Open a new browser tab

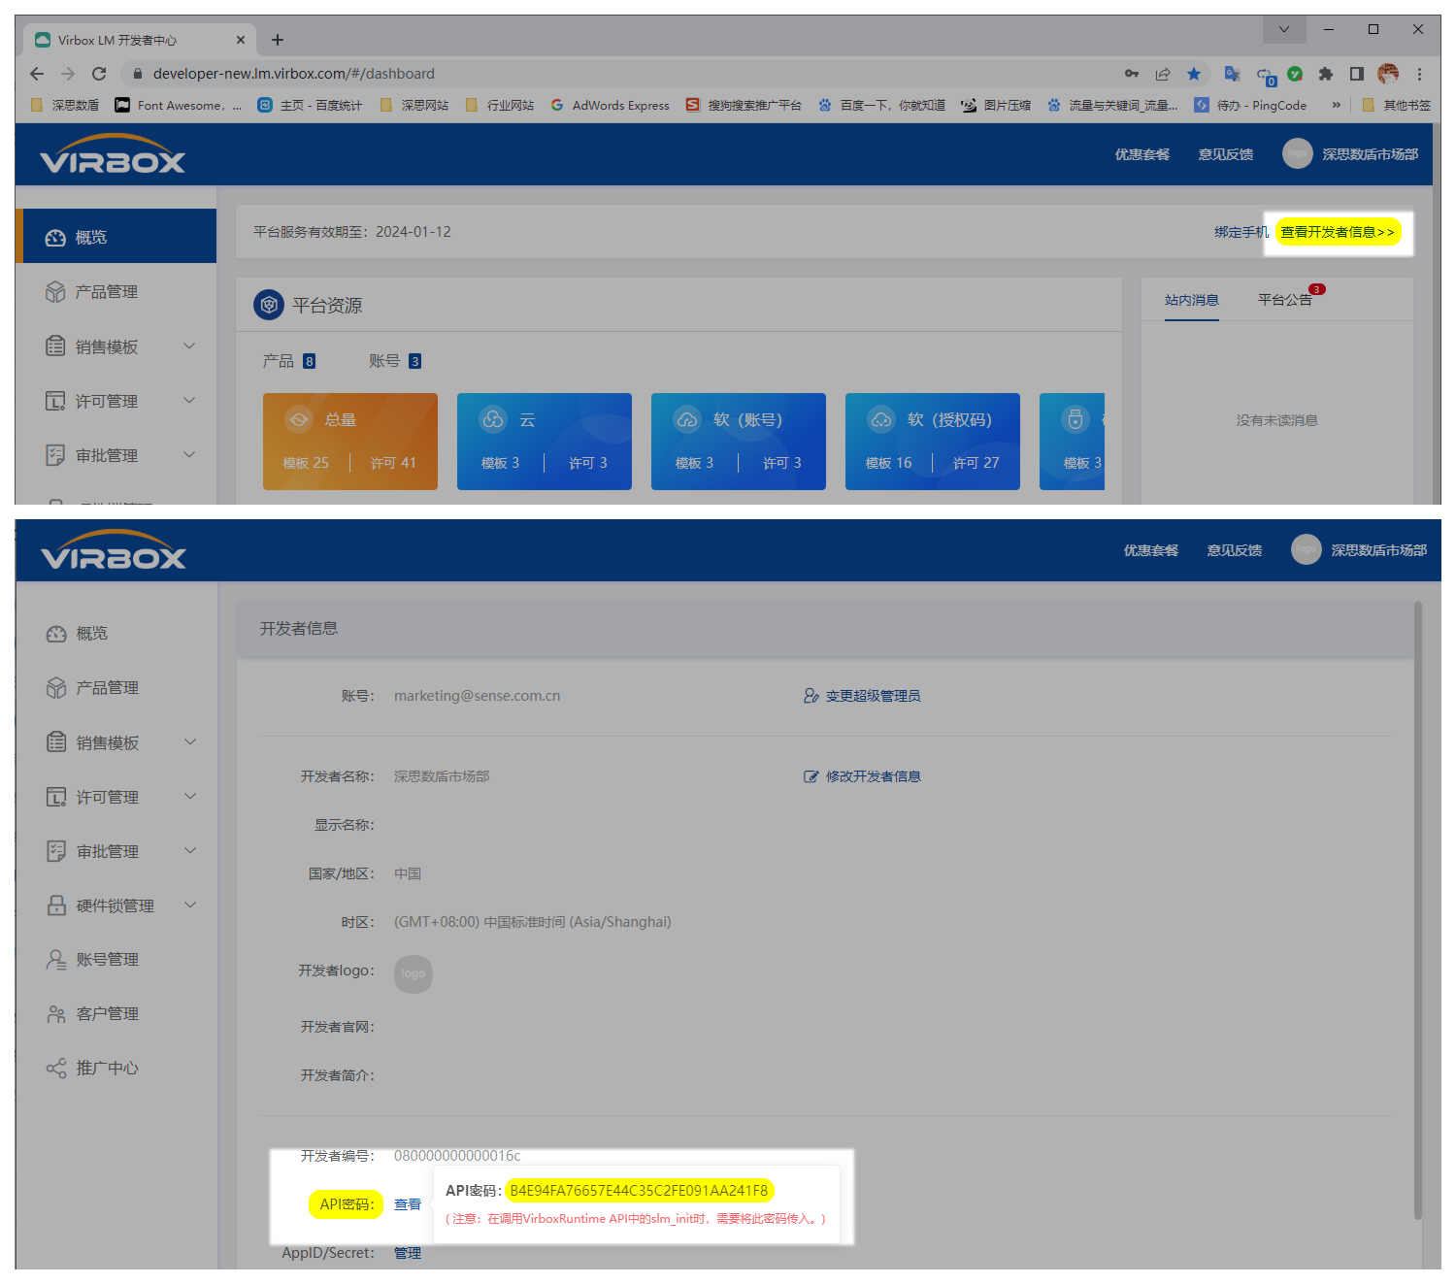click(278, 40)
